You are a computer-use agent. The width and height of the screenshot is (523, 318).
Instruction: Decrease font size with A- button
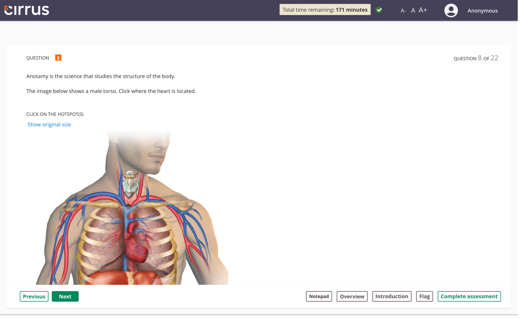403,11
